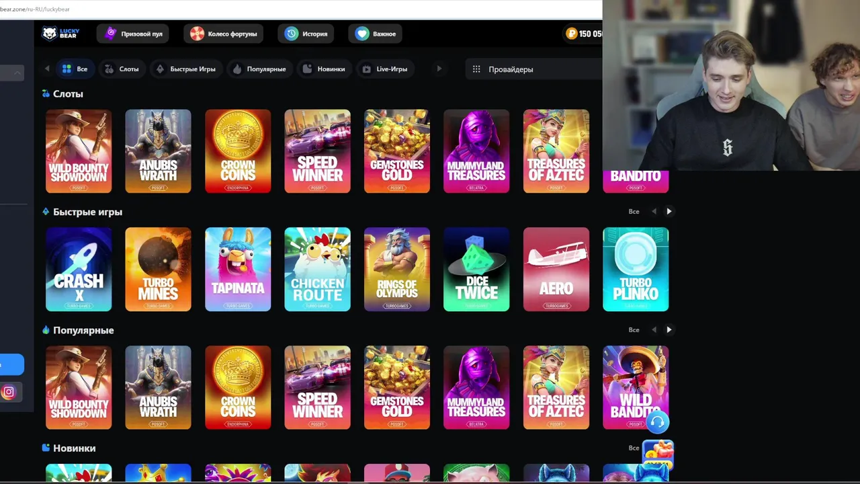Open the Rings of Olympus game
The height and width of the screenshot is (484, 860).
397,270
